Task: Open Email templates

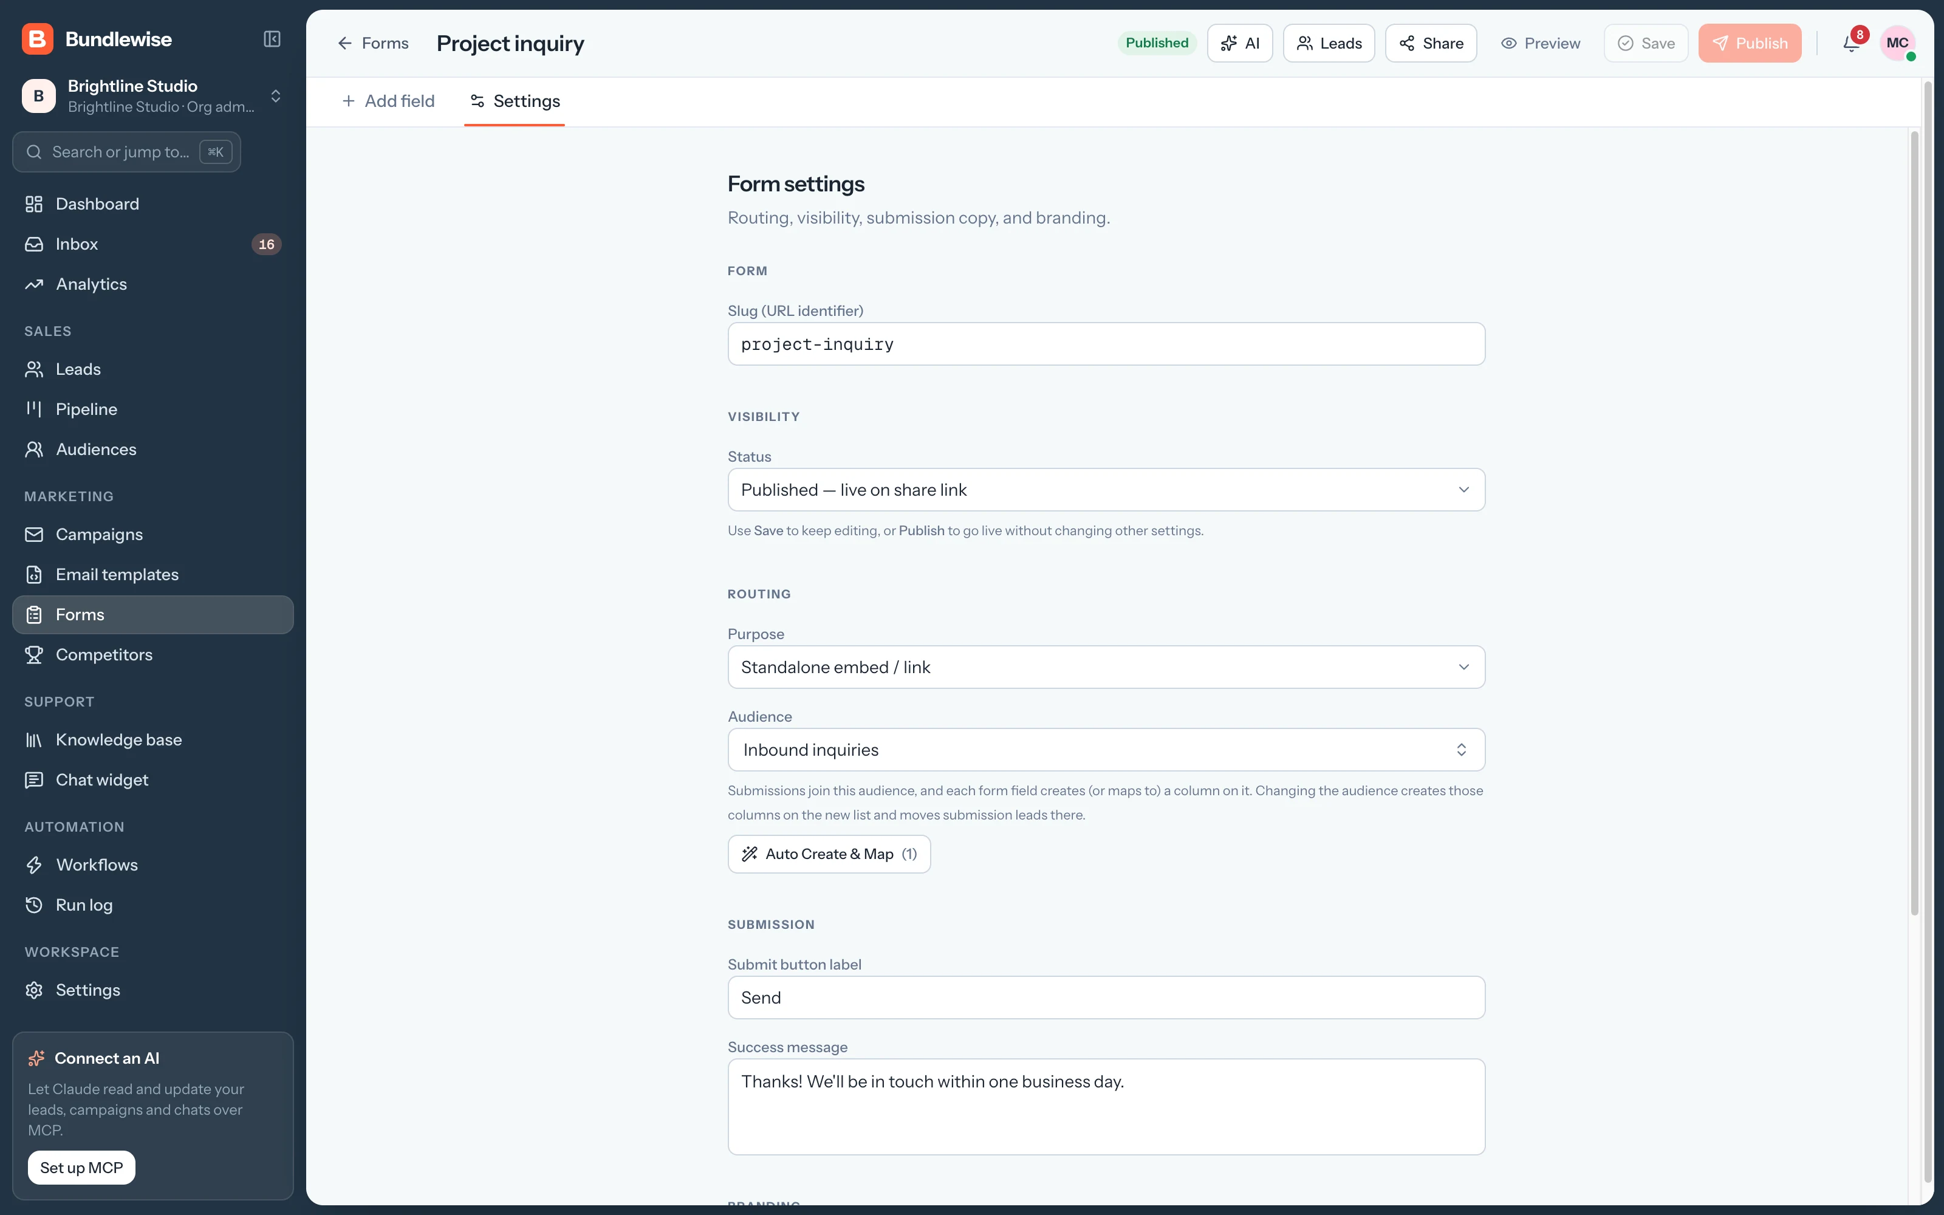Action: point(152,575)
